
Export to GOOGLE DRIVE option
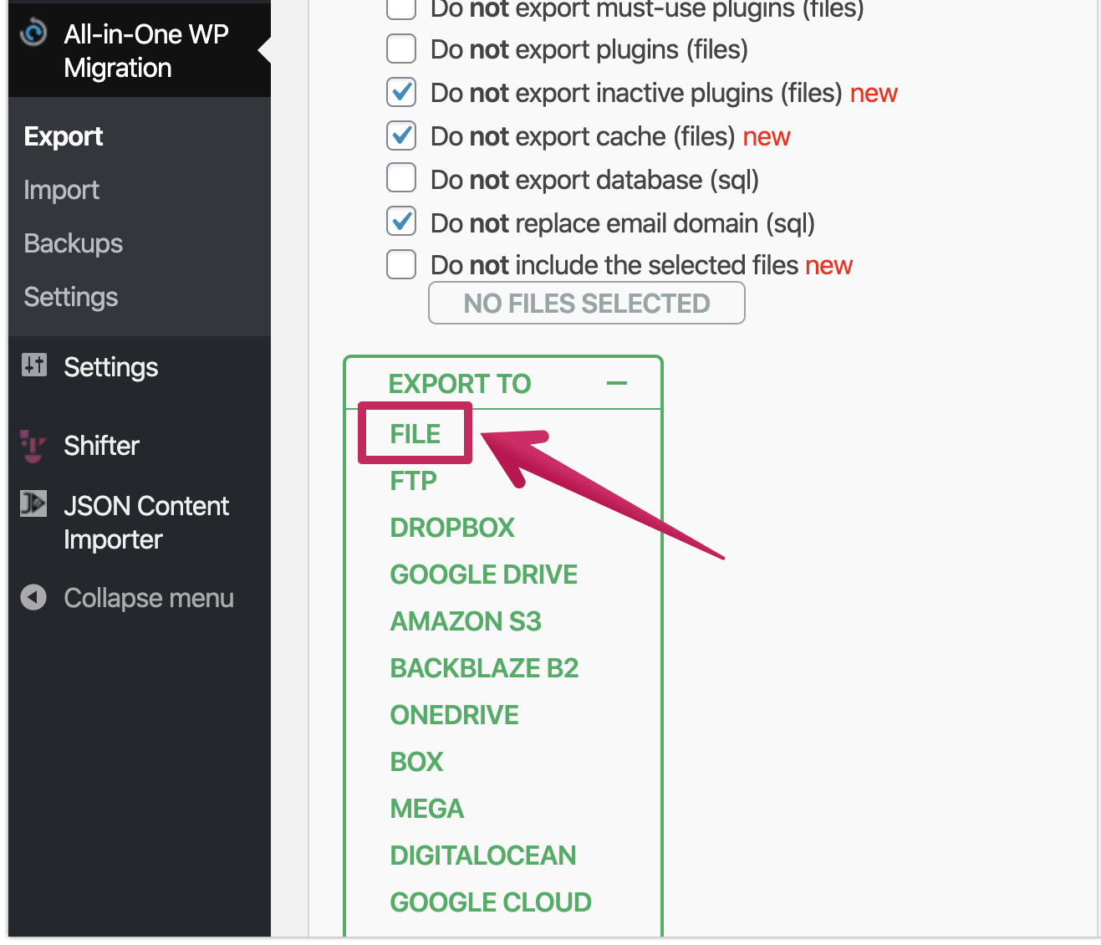(x=484, y=575)
